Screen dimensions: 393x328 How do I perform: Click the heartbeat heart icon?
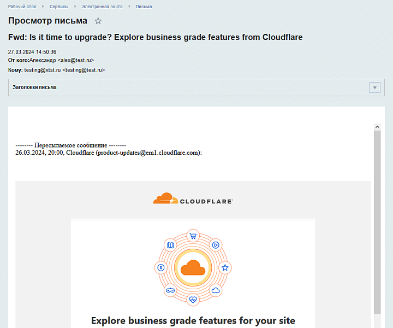(193, 300)
